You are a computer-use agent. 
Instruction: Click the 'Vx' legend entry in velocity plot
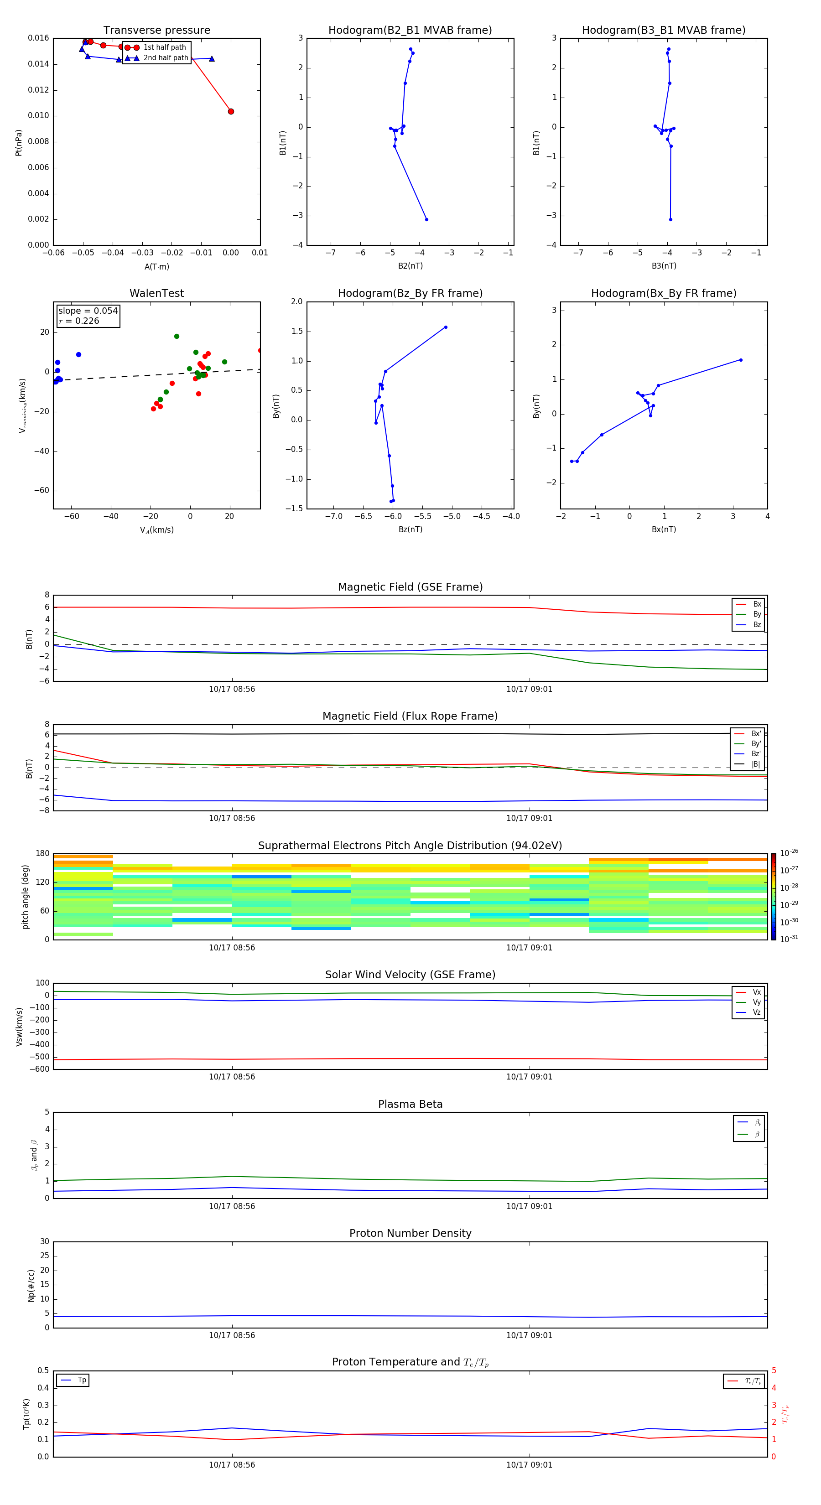[x=748, y=992]
